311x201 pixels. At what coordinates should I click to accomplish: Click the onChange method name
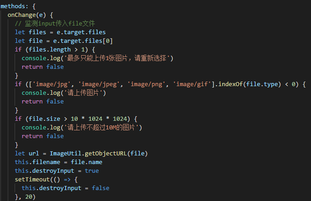[x=22, y=15]
